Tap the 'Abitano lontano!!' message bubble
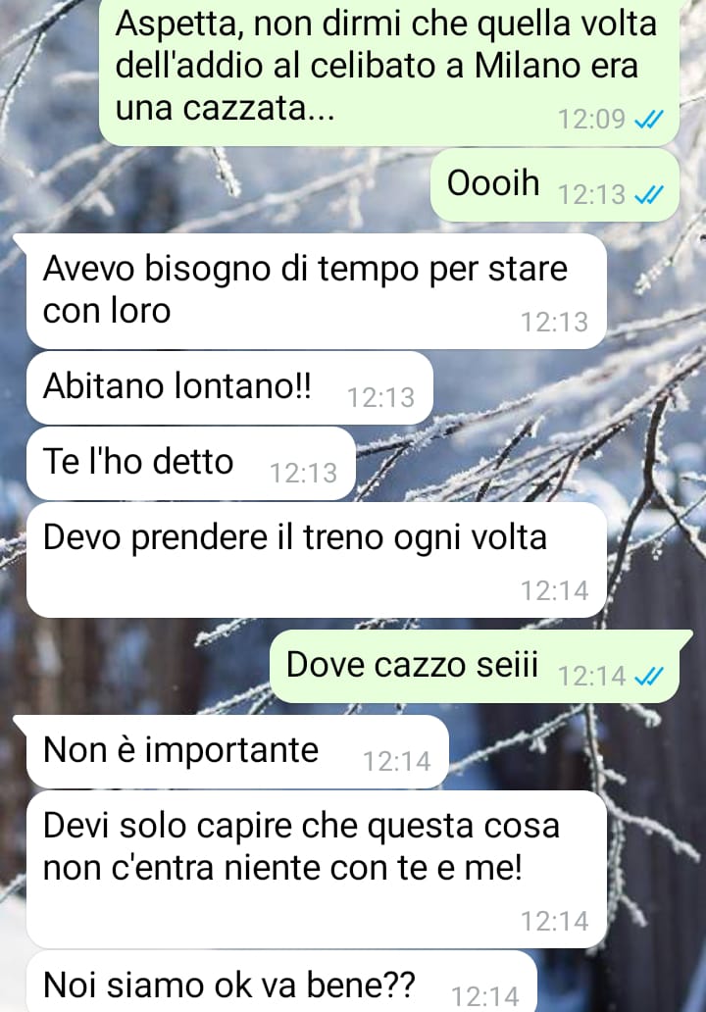 click(x=229, y=388)
